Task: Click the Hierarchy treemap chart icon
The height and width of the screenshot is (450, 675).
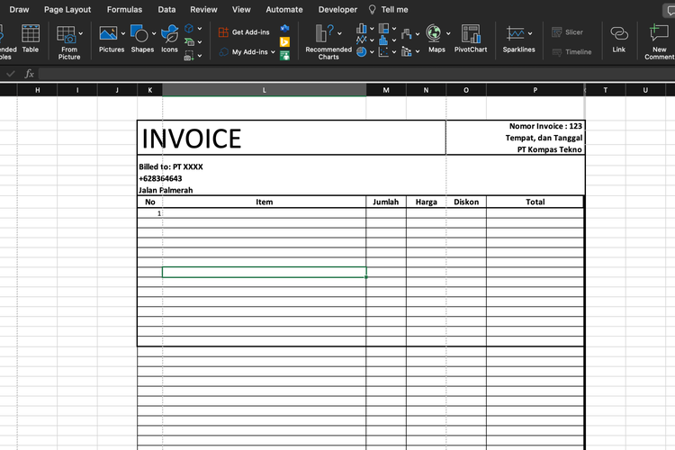Action: click(x=383, y=29)
